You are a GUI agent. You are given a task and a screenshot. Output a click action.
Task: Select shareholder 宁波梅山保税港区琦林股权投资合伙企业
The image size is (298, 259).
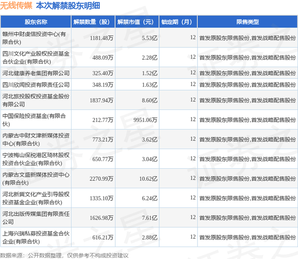36,159
